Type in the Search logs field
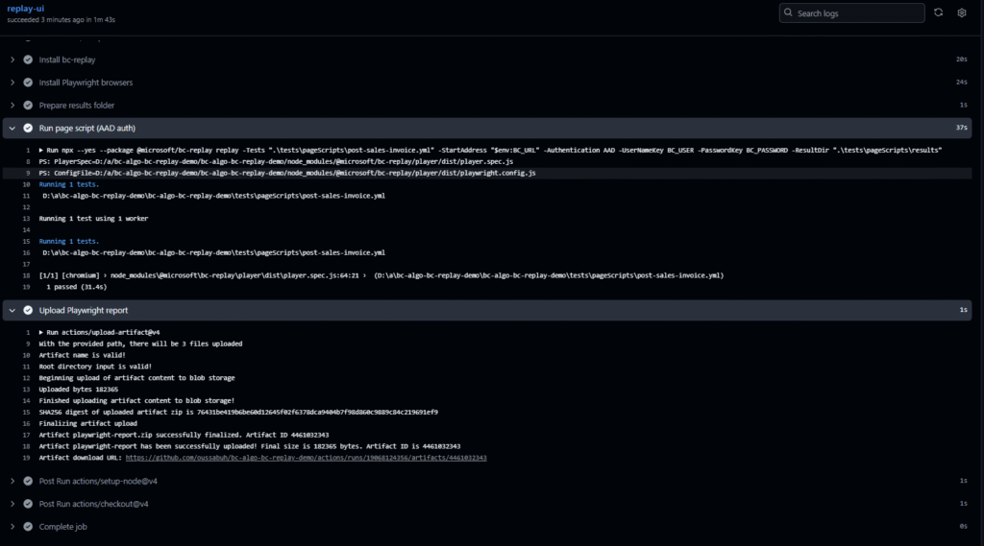 [855, 13]
